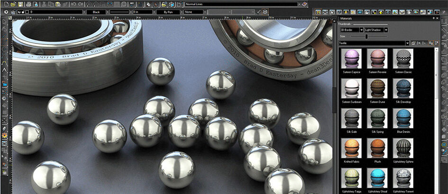Select the Sateen Dune material thumbnail
The image size is (448, 194).
point(377,88)
